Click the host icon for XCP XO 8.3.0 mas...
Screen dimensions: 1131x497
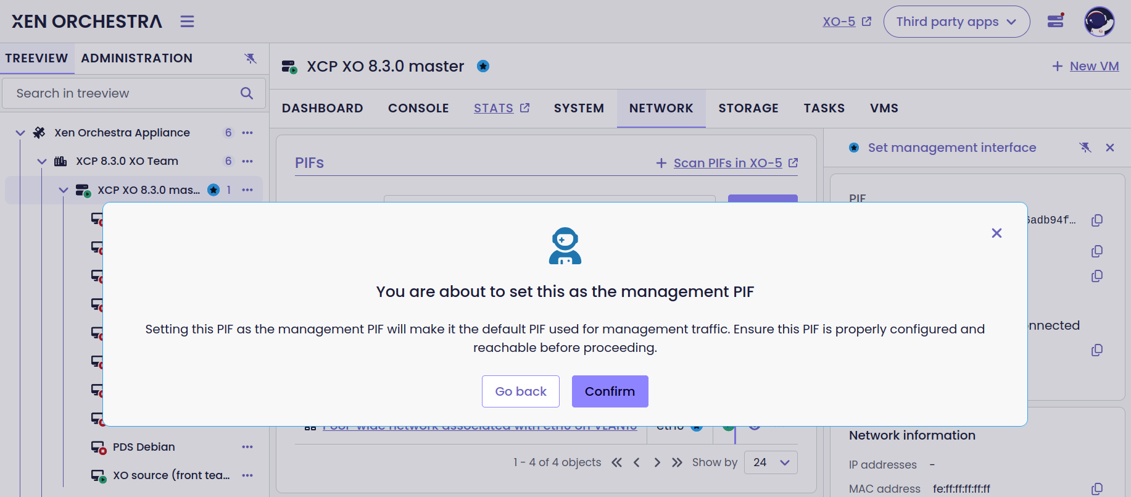(x=83, y=190)
